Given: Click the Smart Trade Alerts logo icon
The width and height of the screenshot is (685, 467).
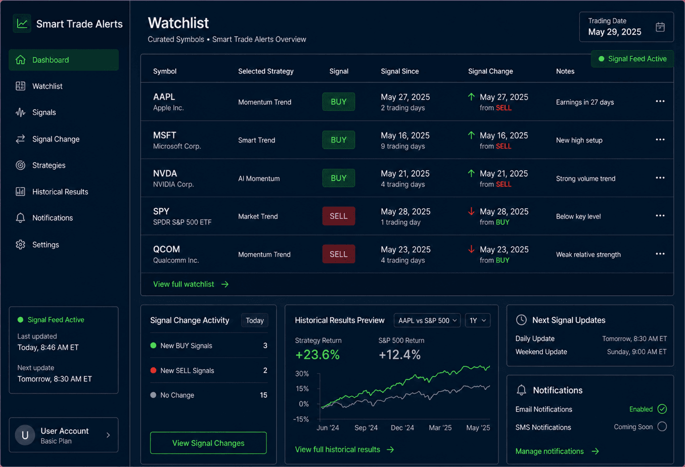Looking at the screenshot, I should 22,23.
